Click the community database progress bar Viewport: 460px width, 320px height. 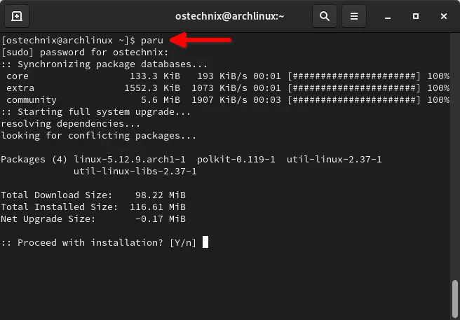[x=354, y=99]
